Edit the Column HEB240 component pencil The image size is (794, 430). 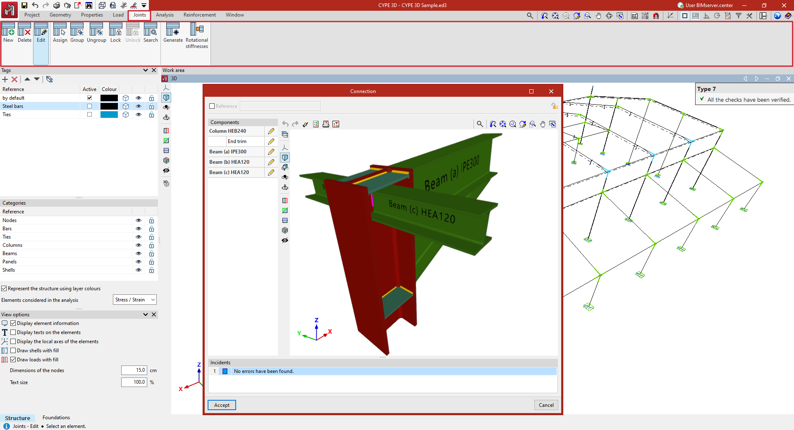pyautogui.click(x=271, y=131)
